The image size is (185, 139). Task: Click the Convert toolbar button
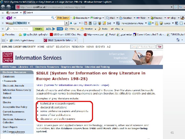click(12, 13)
